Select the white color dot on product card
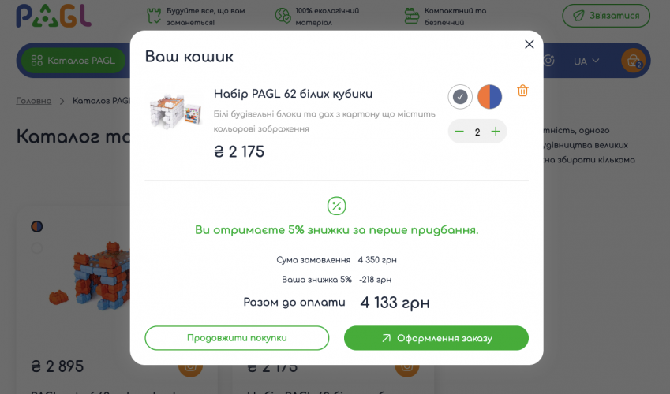The width and height of the screenshot is (670, 394). pyautogui.click(x=37, y=248)
